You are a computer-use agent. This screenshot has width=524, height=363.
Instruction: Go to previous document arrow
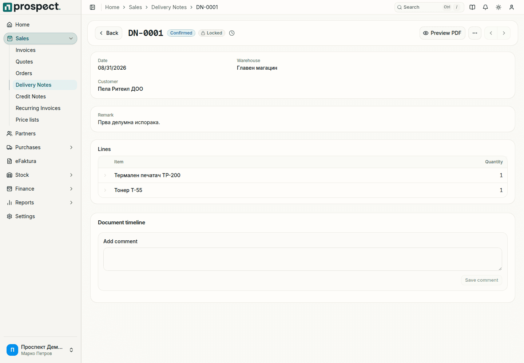491,33
